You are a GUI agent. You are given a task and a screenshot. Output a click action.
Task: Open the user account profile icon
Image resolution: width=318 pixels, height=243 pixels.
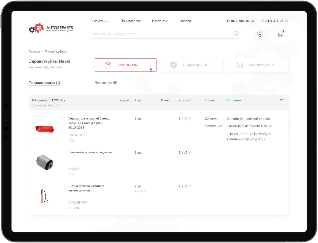click(260, 33)
